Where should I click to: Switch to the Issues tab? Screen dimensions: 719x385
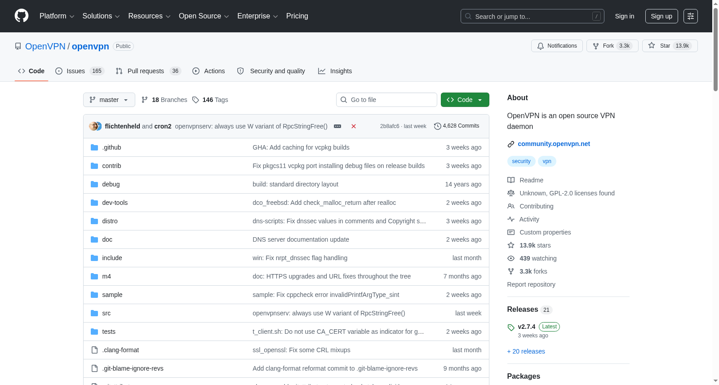80,71
